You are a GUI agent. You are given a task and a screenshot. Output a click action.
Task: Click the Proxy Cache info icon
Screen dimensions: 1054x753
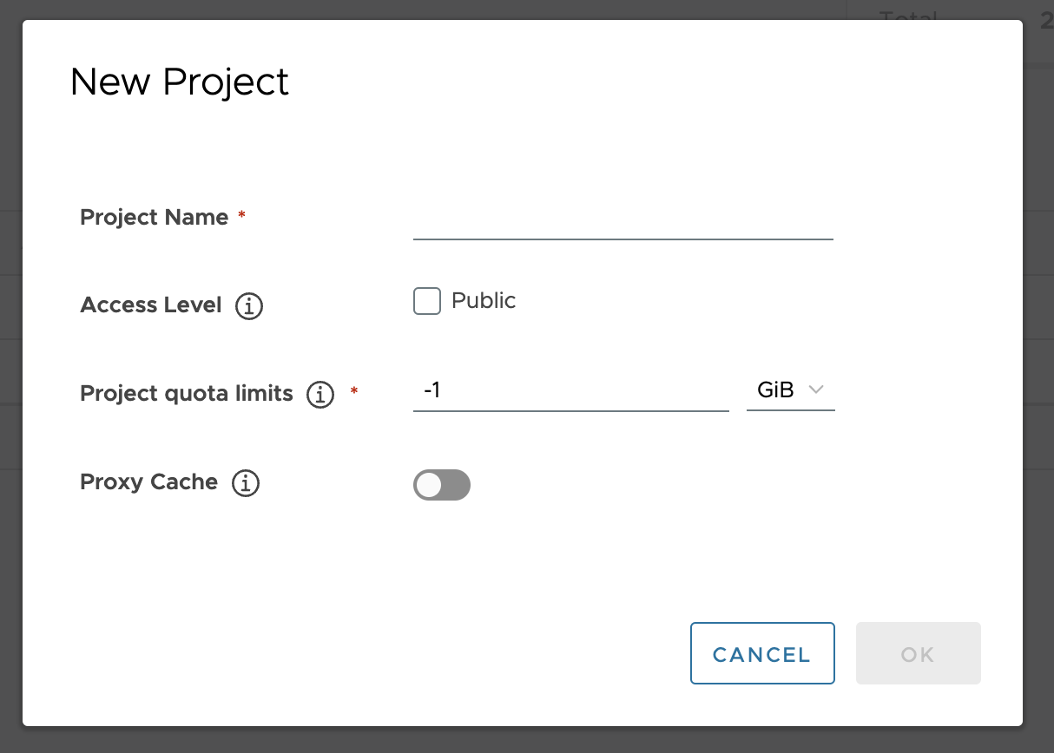coord(246,483)
